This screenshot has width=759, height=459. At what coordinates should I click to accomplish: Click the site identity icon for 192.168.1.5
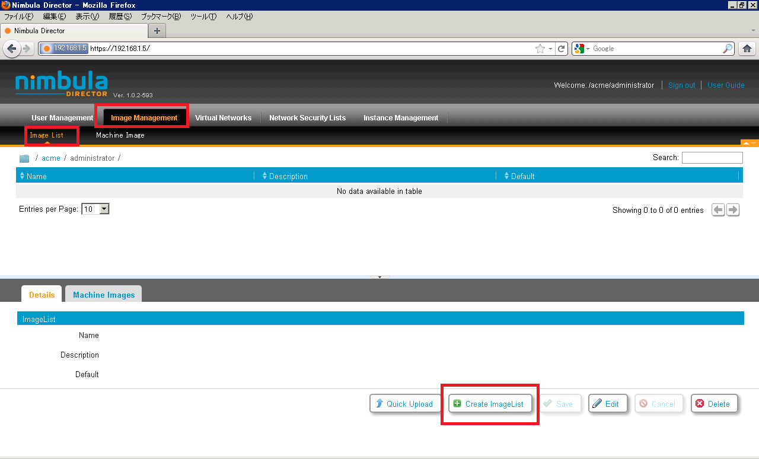point(64,49)
